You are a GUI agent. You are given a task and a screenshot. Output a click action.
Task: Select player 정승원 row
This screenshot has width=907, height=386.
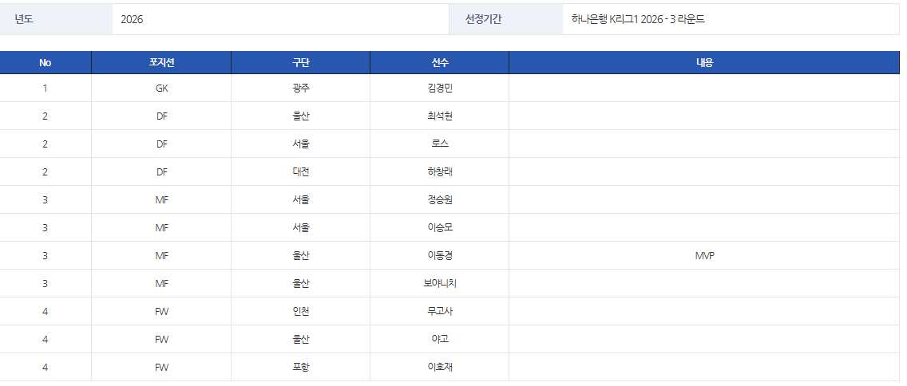pyautogui.click(x=440, y=200)
